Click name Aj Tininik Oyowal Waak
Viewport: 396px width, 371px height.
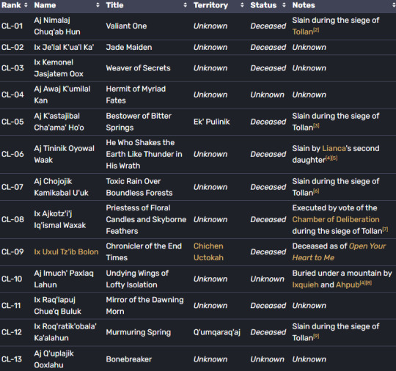tap(64, 154)
